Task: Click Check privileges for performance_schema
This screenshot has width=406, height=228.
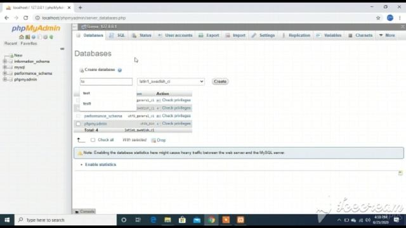Action: [x=176, y=116]
